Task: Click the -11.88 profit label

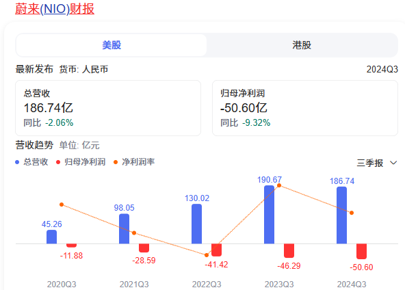Action: (71, 256)
